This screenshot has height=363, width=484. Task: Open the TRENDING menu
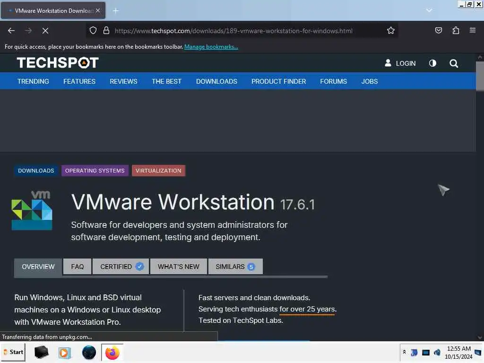coord(33,81)
